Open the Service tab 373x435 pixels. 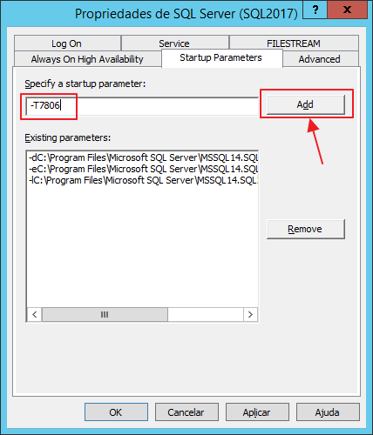pos(174,43)
